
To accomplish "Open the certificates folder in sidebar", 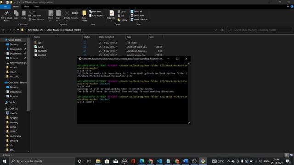I will tap(15, 136).
